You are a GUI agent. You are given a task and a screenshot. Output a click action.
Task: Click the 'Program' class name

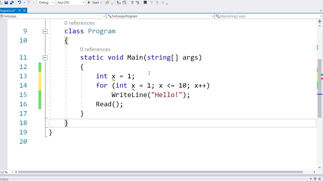pos(101,31)
